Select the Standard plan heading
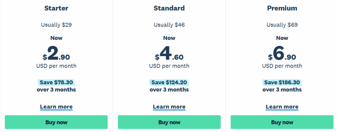Image resolution: width=338 pixels, height=132 pixels. pyautogui.click(x=169, y=8)
